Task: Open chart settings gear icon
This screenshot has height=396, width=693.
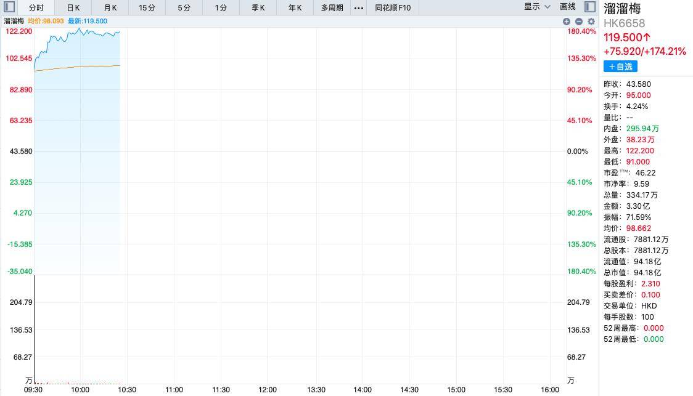Action: click(x=591, y=21)
